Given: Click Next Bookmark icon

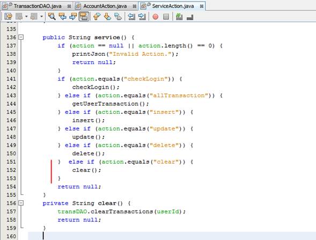Looking at the screenshot, I should (x=107, y=17).
